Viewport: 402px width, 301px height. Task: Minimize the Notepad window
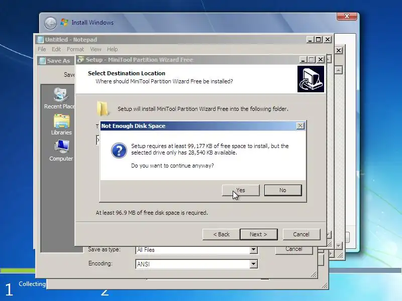[x=310, y=40]
